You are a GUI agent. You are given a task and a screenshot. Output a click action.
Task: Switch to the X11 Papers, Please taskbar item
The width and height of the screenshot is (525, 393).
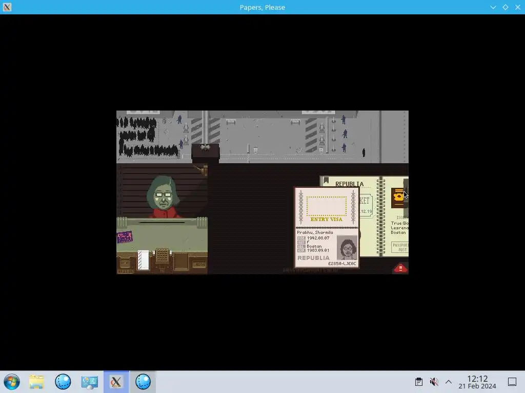tap(116, 382)
